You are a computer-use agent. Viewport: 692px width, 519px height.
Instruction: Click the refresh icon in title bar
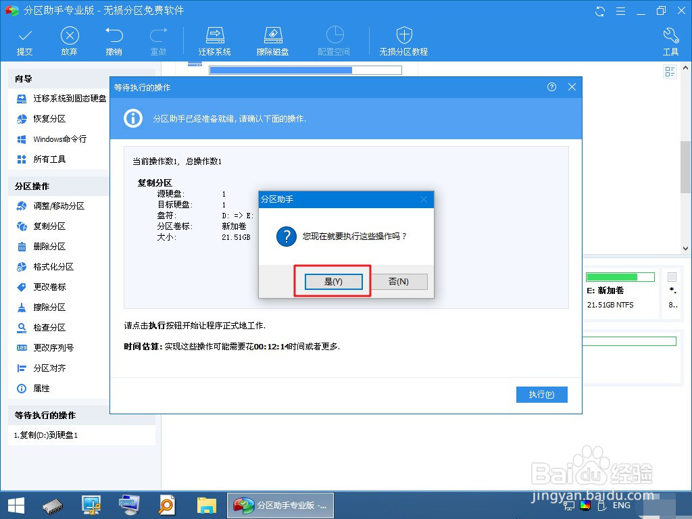600,11
